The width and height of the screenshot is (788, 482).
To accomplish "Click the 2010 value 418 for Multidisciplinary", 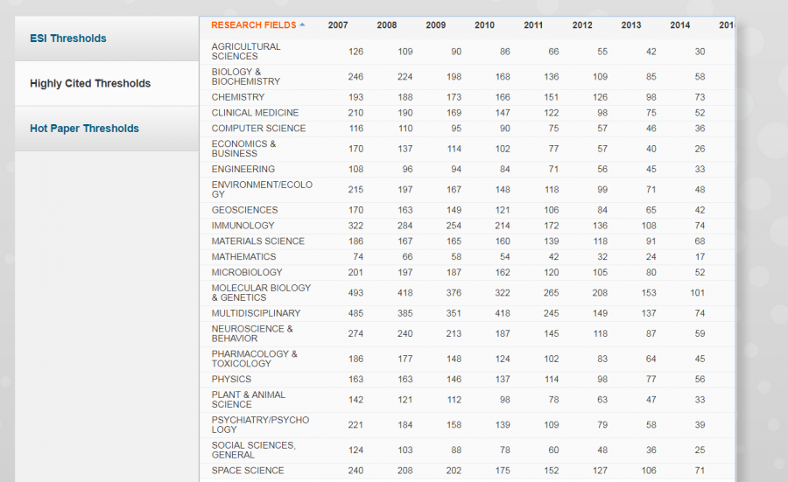I will 503,314.
